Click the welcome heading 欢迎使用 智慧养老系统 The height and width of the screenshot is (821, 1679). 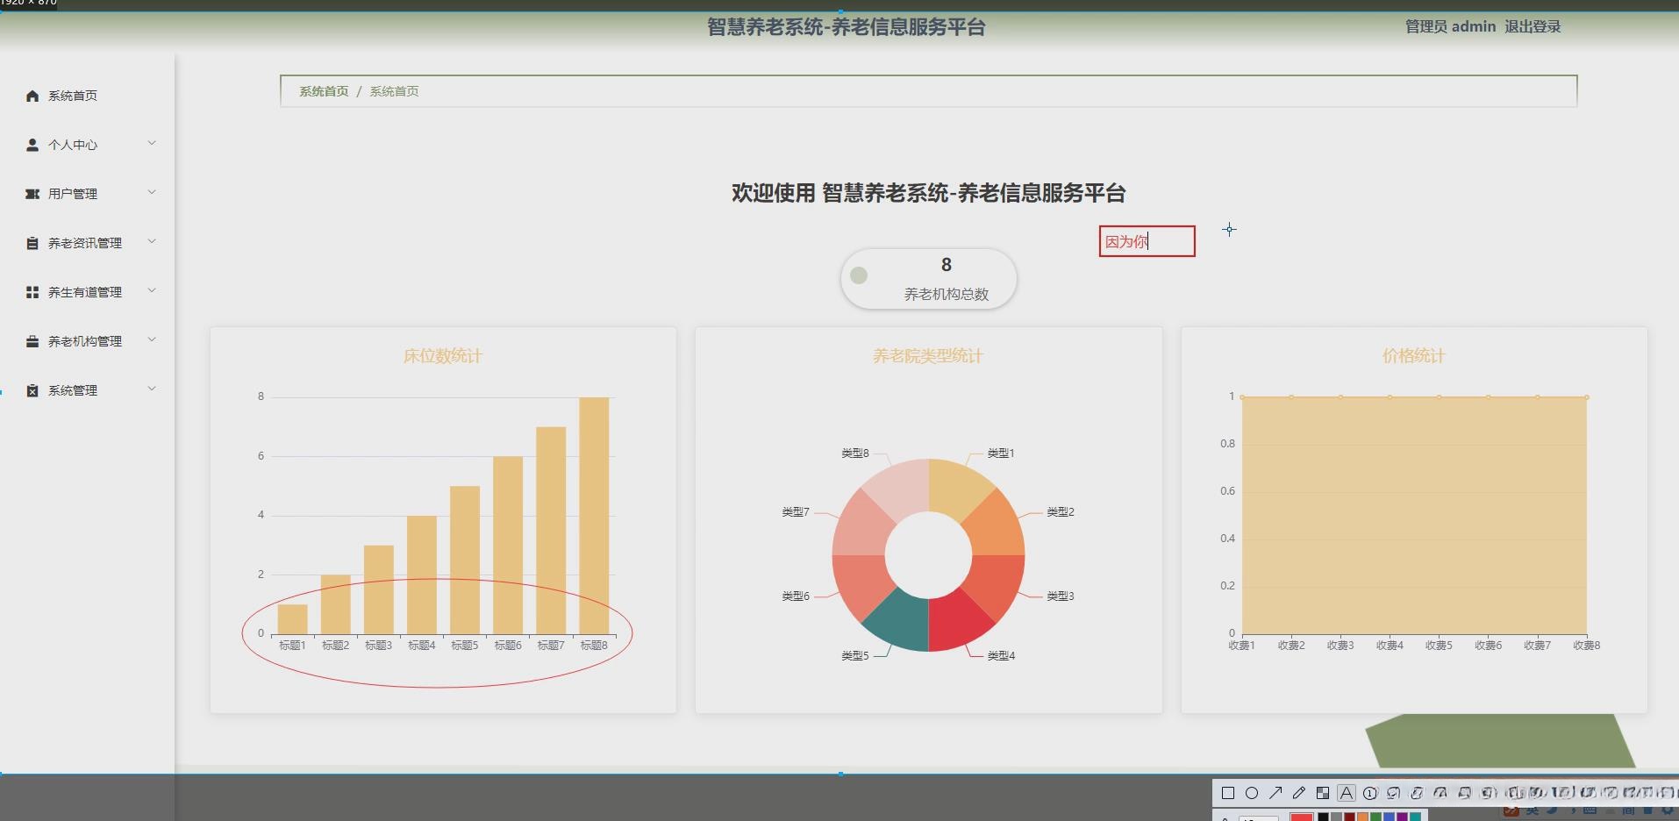929,193
